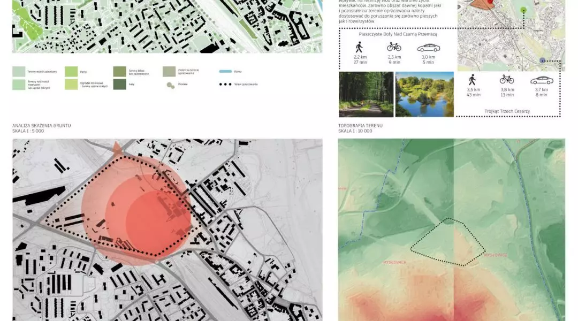This screenshot has width=578, height=321.
Task: Open the forest path photo
Action: [366, 94]
